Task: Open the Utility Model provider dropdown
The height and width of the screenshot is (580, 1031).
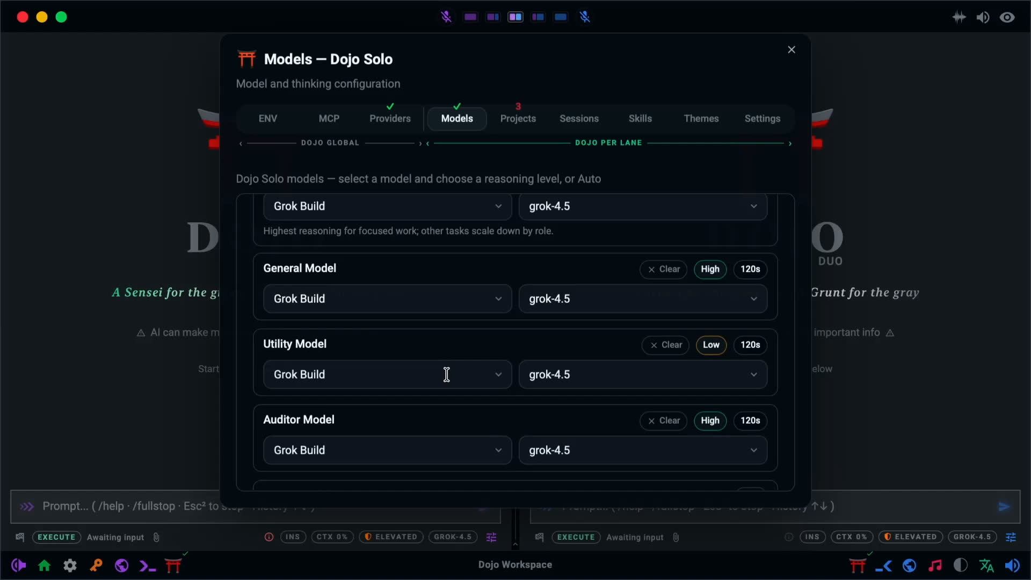Action: (x=387, y=374)
